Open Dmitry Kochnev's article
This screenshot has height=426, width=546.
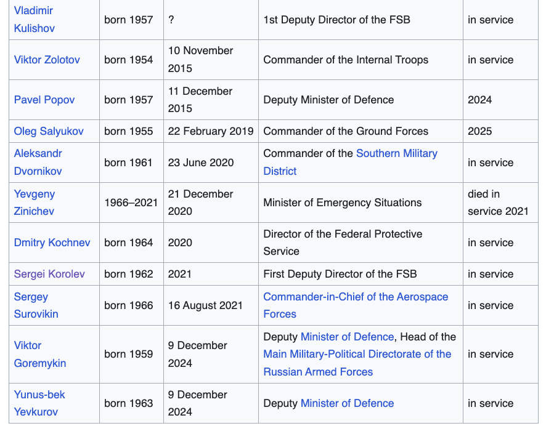click(x=52, y=243)
